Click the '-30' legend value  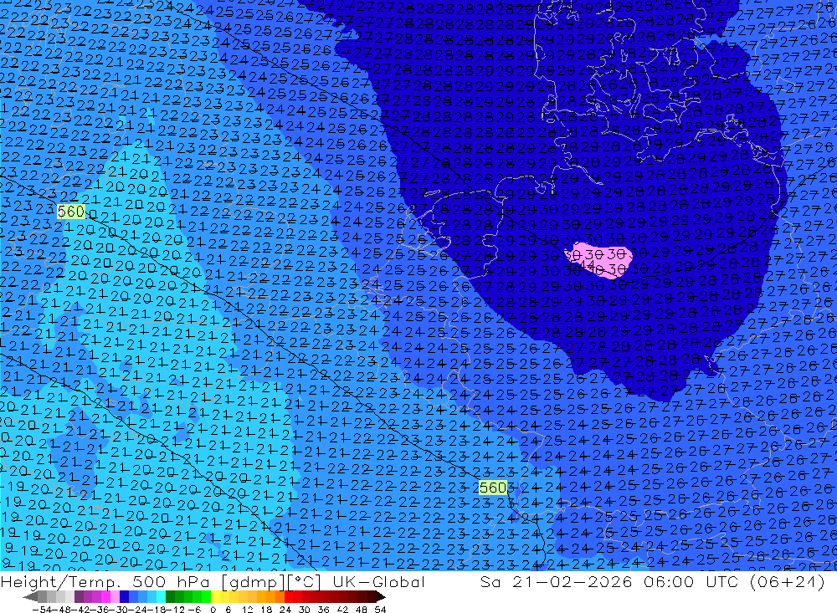point(119,610)
